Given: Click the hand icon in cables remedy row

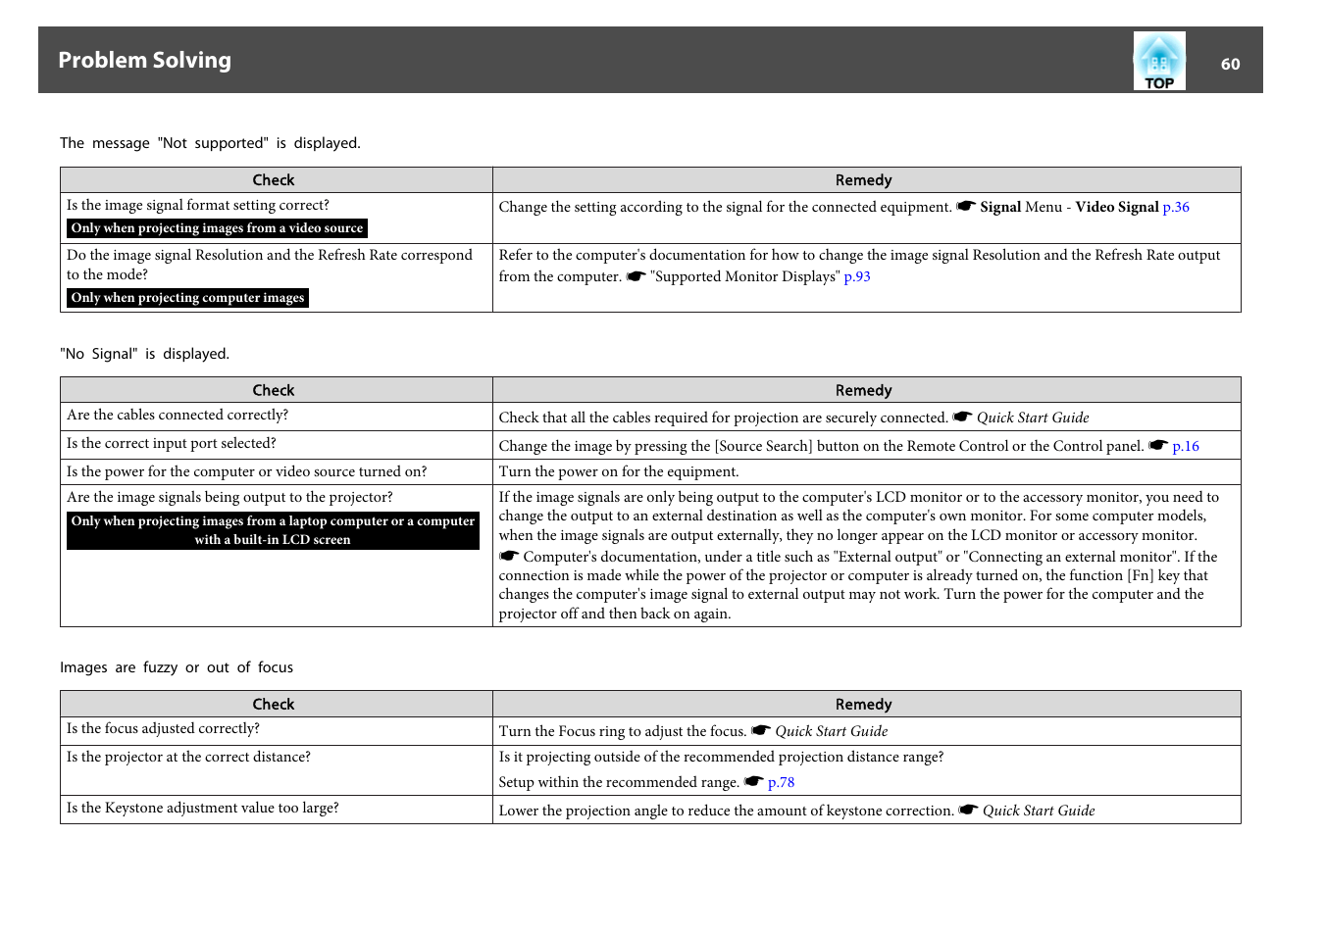Looking at the screenshot, I should pyautogui.click(x=962, y=417).
